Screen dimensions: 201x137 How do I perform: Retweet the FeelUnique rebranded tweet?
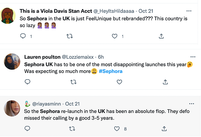point(69,36)
